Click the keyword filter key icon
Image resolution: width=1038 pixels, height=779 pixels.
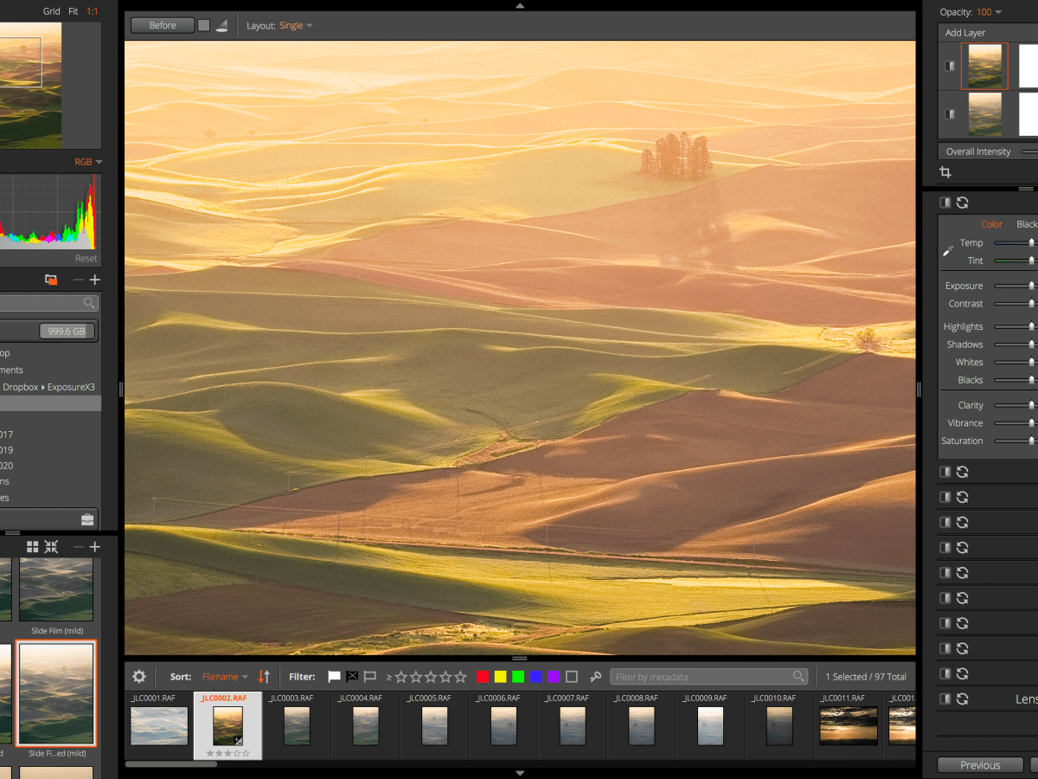coord(595,677)
